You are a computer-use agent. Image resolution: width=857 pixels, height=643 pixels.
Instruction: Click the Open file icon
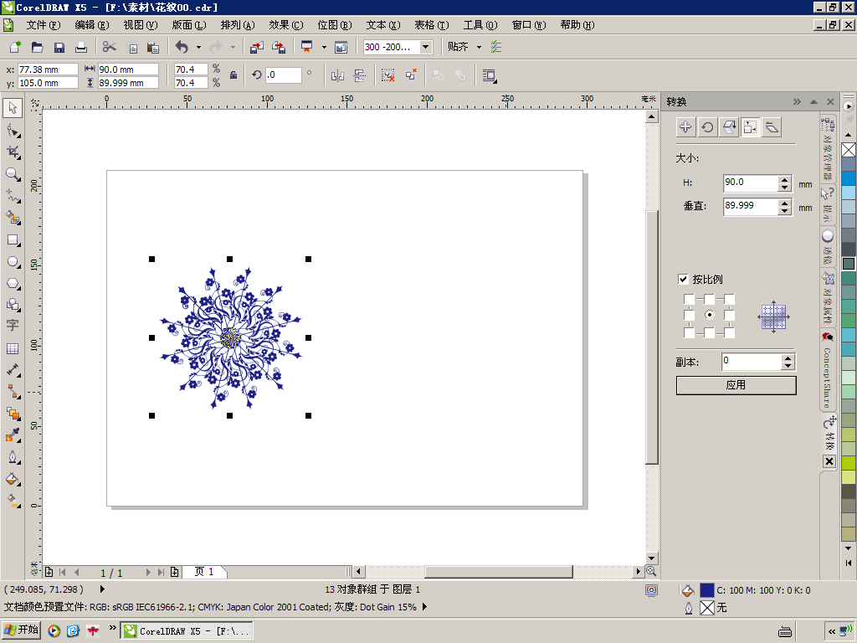[37, 47]
